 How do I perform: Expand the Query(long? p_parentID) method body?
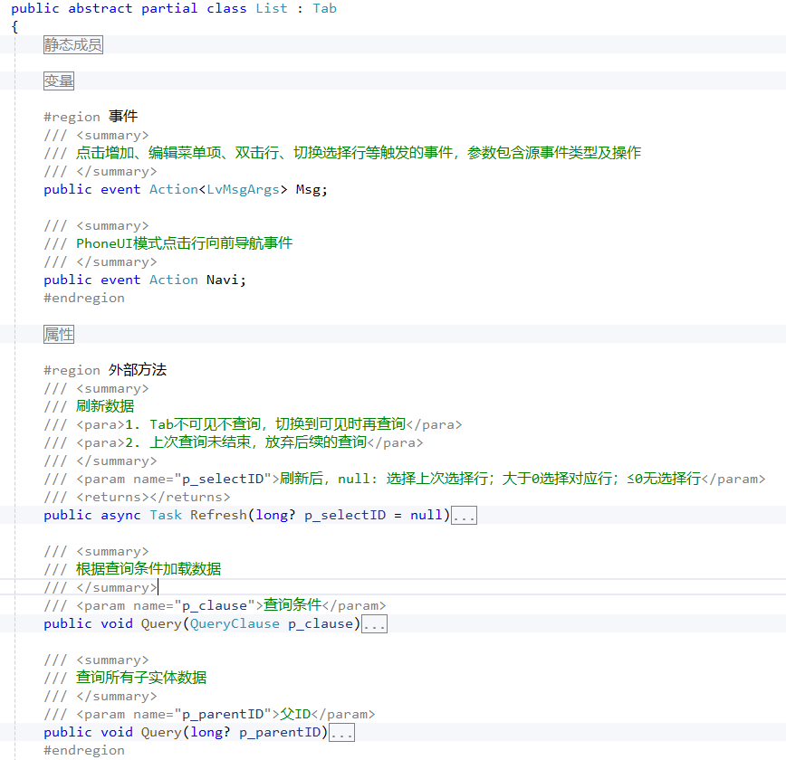pyautogui.click(x=341, y=732)
